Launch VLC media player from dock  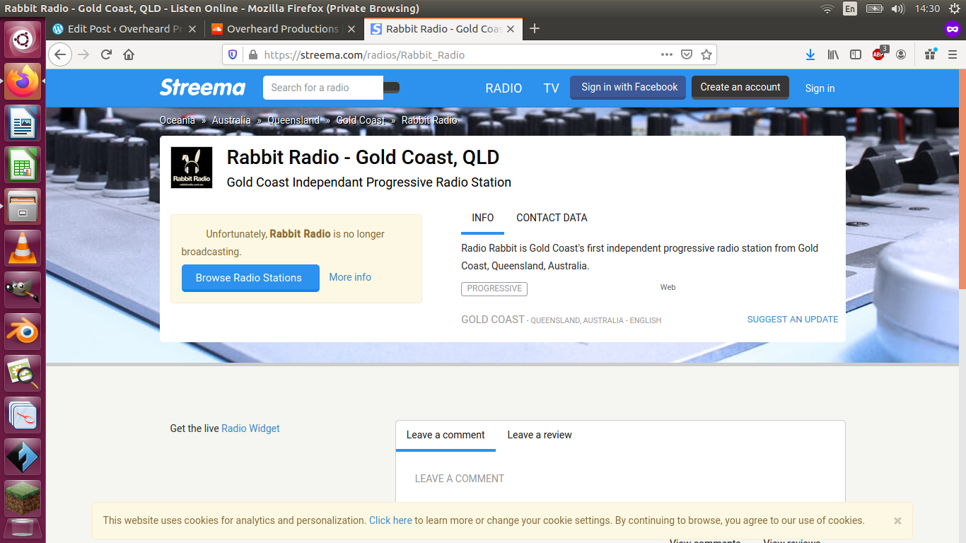click(23, 248)
